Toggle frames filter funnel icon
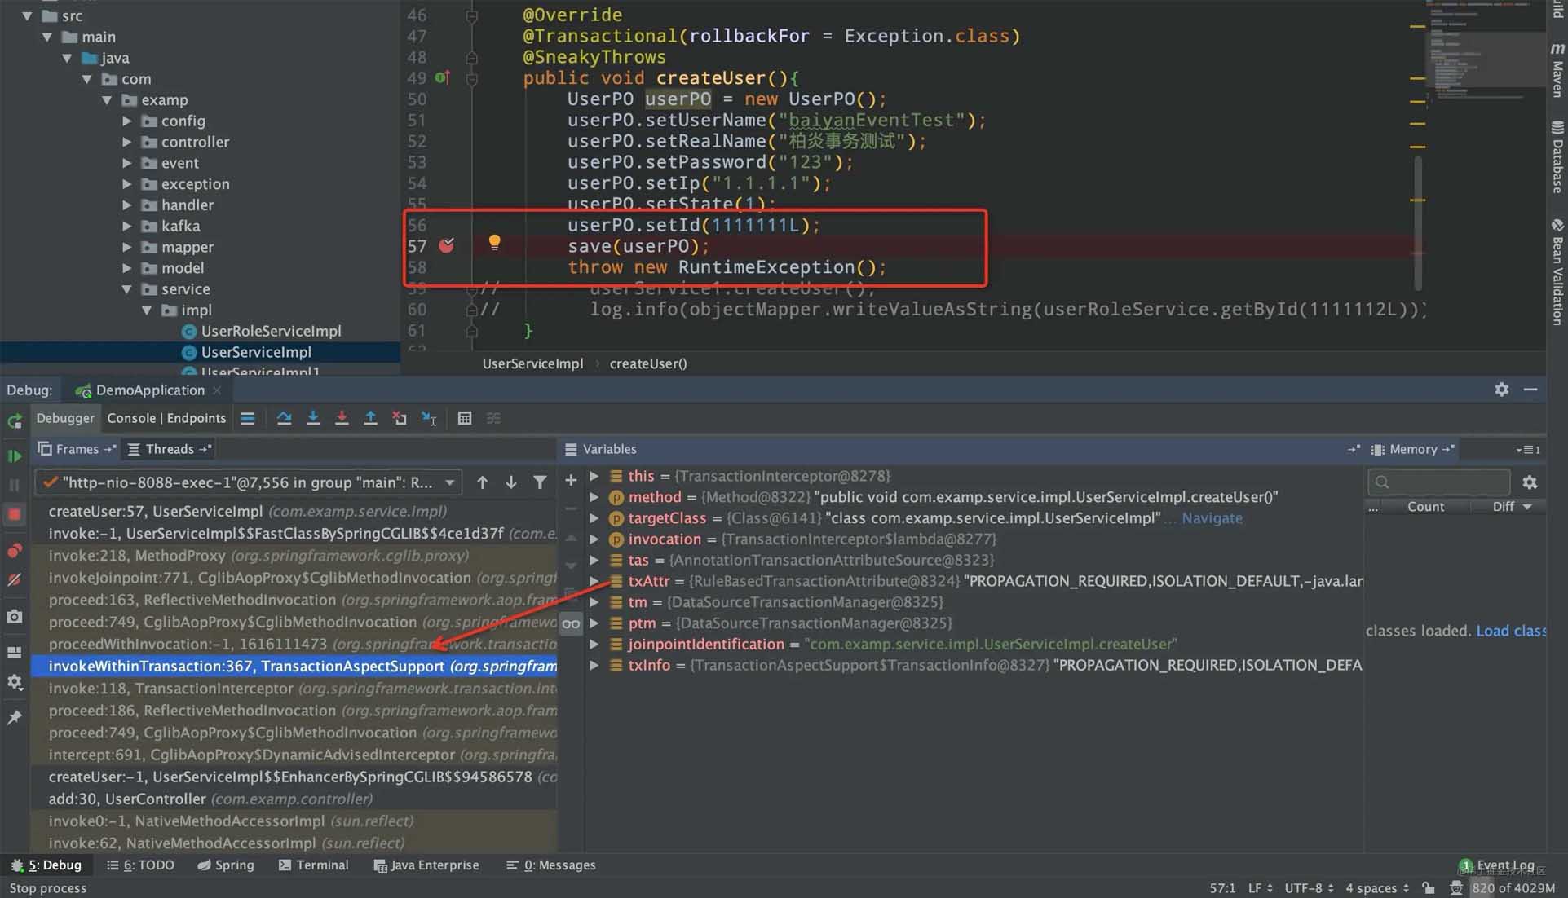Viewport: 1568px width, 898px height. click(540, 482)
